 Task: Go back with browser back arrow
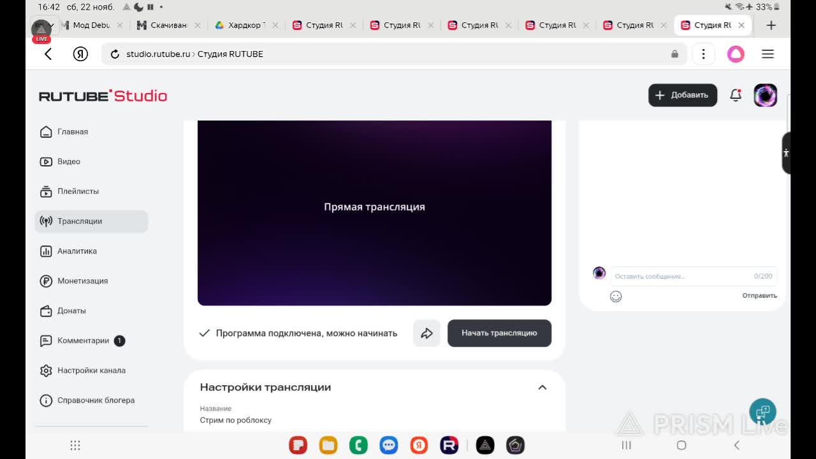pyautogui.click(x=48, y=54)
